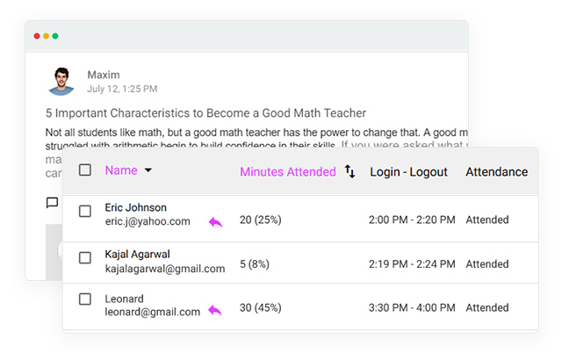Click the reply arrow beside Eric Johnson's email
The height and width of the screenshot is (360, 562).
pyautogui.click(x=215, y=222)
